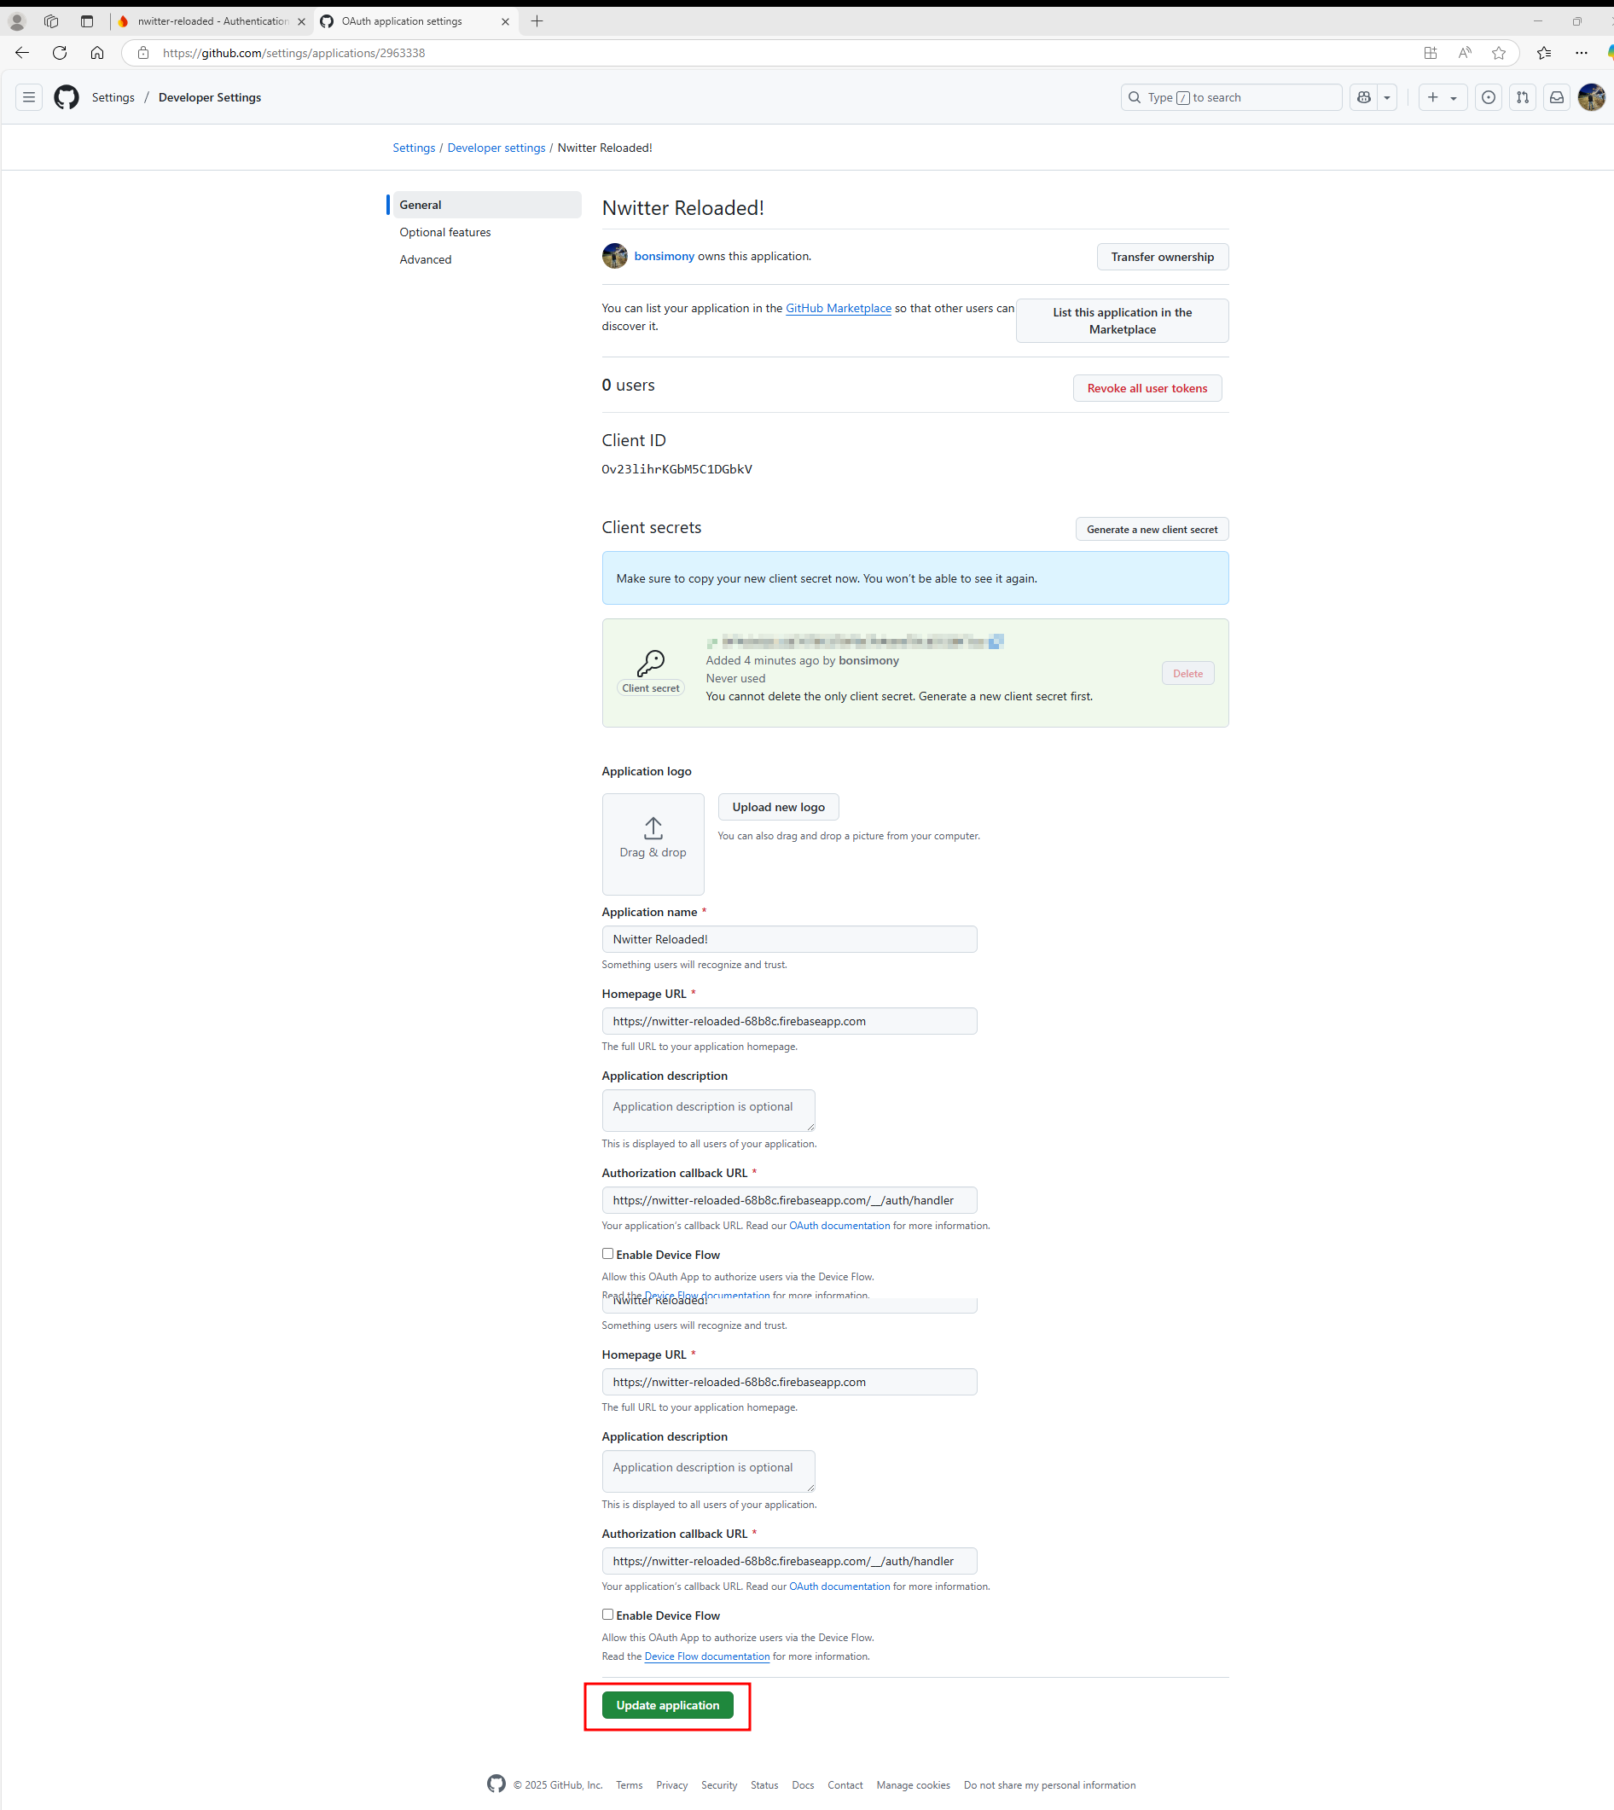Image resolution: width=1614 pixels, height=1810 pixels.
Task: Open a new browser tab with plus
Action: click(537, 21)
